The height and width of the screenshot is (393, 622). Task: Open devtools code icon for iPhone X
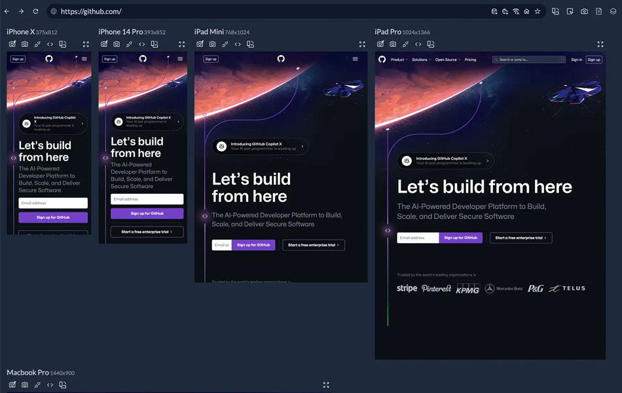(x=50, y=44)
